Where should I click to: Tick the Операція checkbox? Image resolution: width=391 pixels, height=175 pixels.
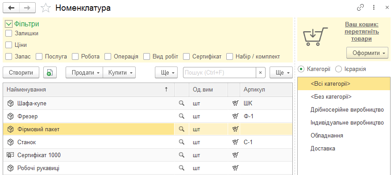coord(108,57)
